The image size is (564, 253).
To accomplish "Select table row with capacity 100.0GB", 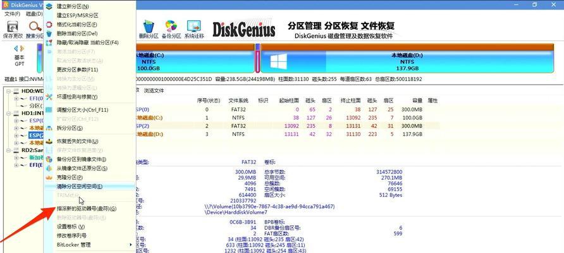I will click(x=287, y=118).
